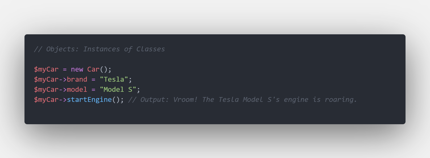The image size is (430, 158).
Task: Click "$myCar" on the brand assignment line
Action: point(46,80)
